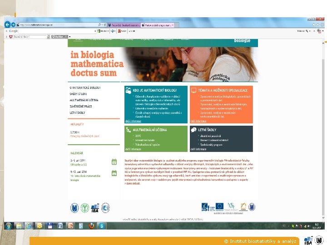Go back with the browser back arrow
This screenshot has height=245, width=327.
[x=7, y=24]
